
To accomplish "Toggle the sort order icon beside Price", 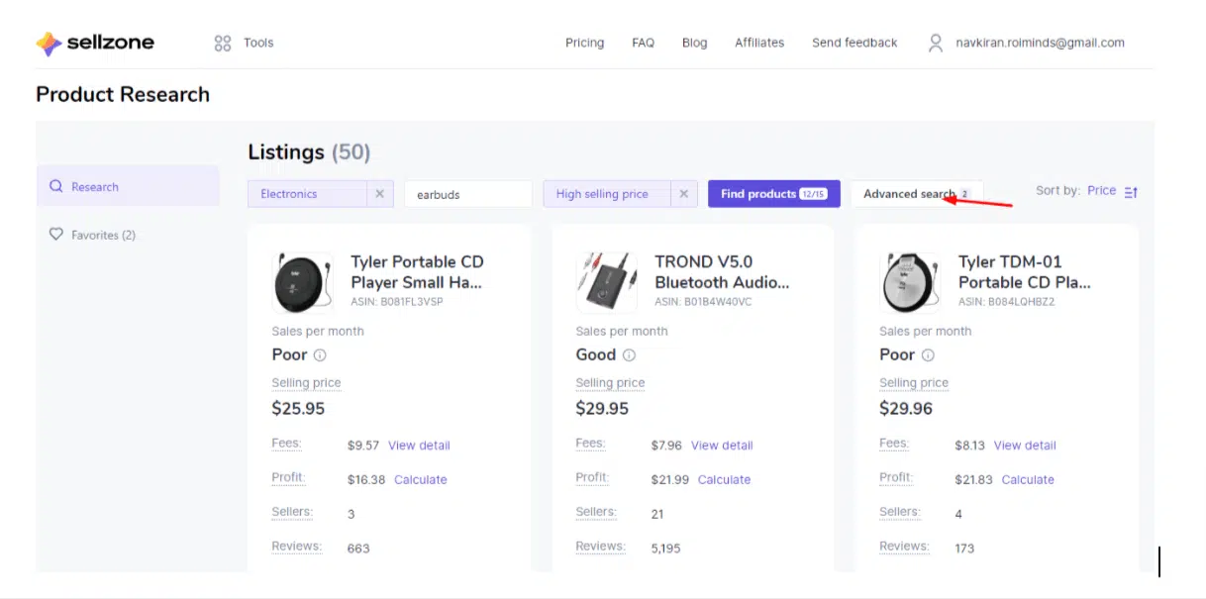I will coord(1131,192).
